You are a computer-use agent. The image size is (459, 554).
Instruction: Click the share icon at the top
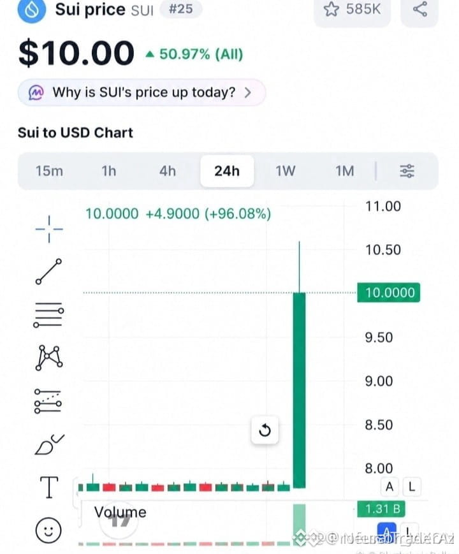pyautogui.click(x=419, y=9)
